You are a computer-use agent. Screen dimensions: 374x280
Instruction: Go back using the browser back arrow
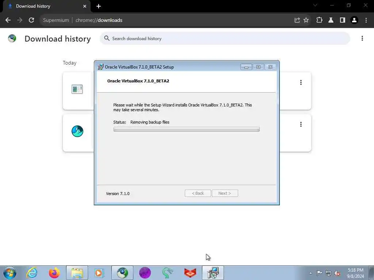pyautogui.click(x=8, y=20)
